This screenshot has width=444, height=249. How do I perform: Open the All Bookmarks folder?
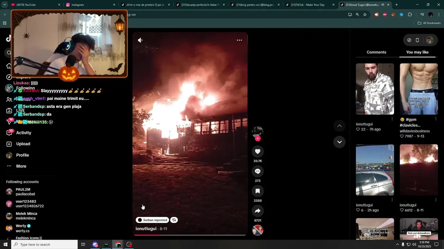click(429, 23)
